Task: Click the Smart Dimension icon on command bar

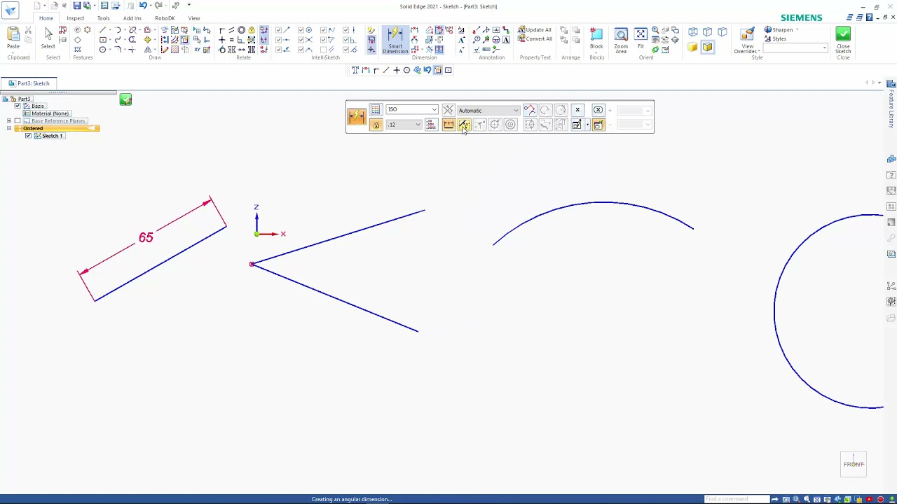Action: (x=357, y=117)
